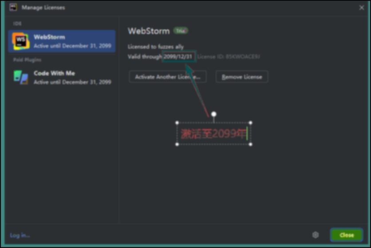Click the 'Paid Plugins' section label

pos(27,60)
